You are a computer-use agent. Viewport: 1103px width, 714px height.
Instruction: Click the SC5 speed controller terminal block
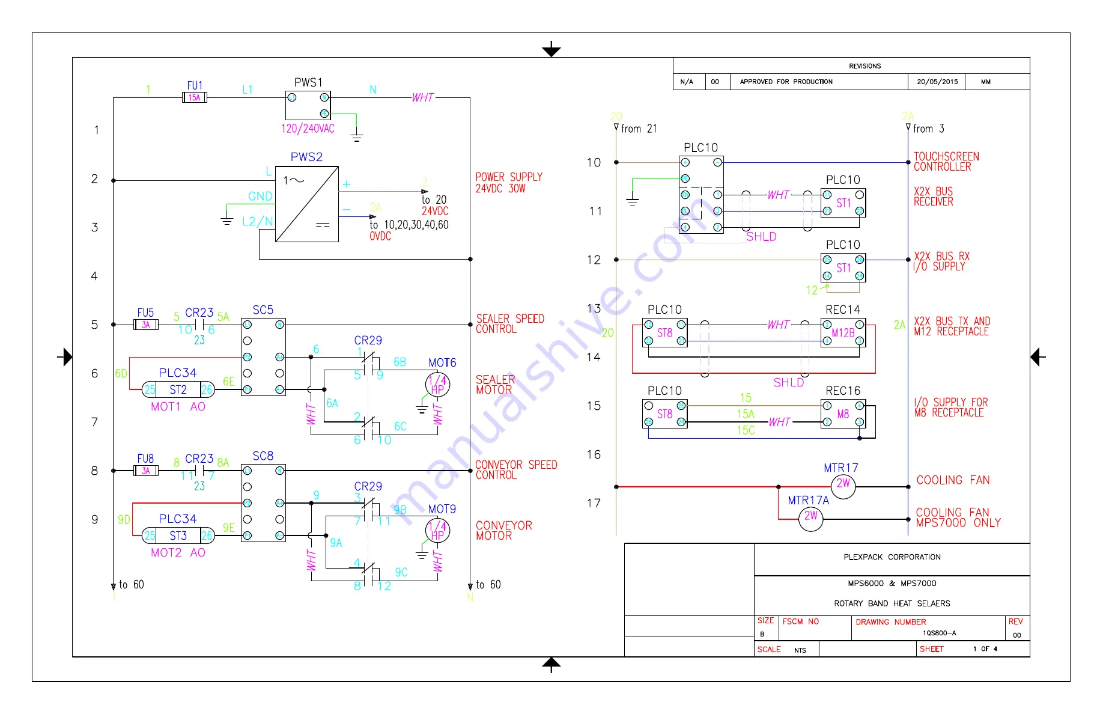click(263, 357)
